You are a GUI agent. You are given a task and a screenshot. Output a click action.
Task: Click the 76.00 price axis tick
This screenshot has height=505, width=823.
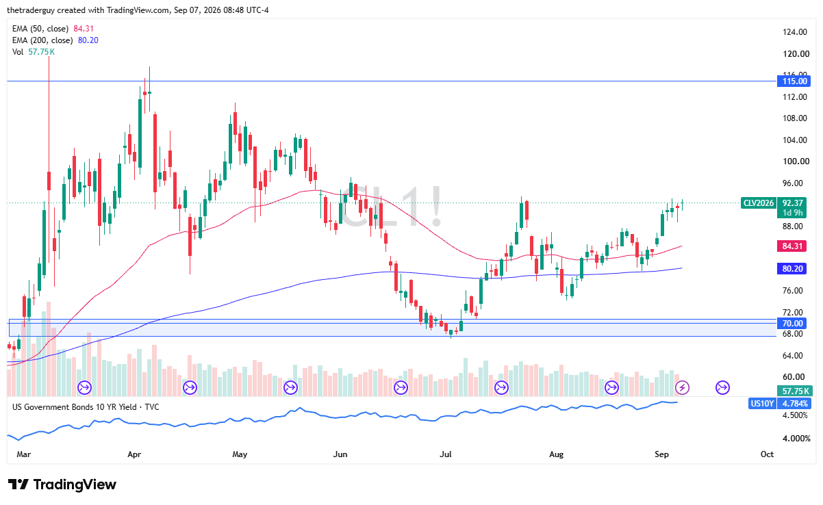794,291
